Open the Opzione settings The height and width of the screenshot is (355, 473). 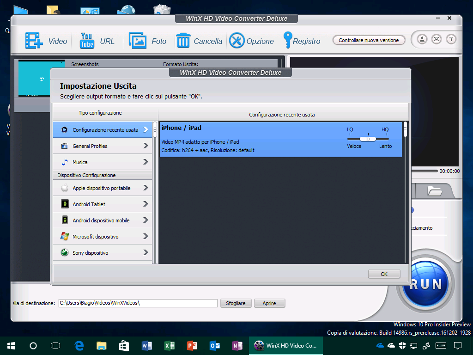tap(251, 41)
